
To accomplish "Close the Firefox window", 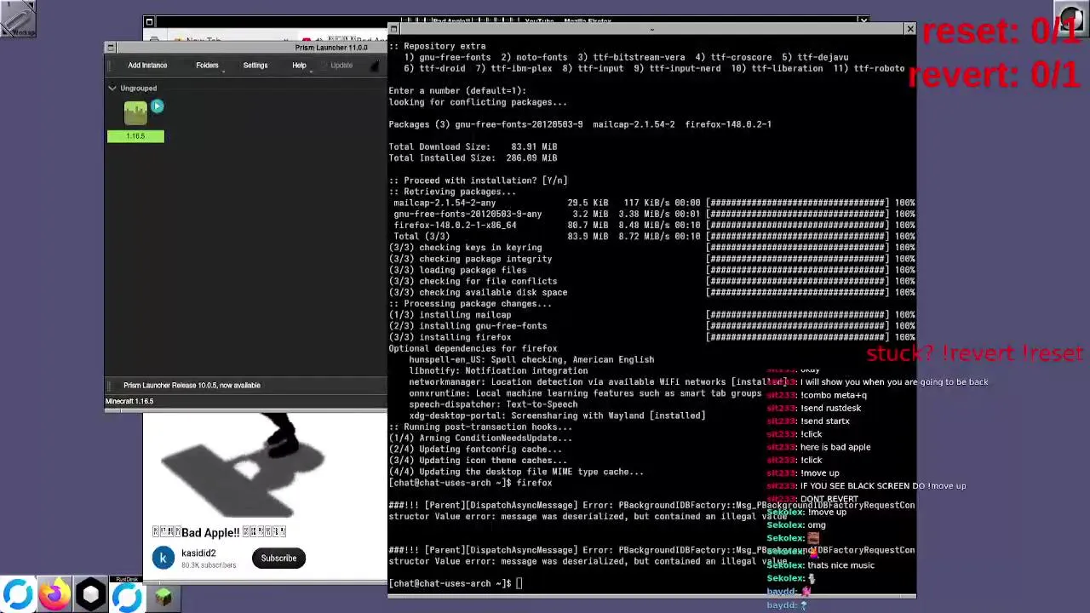I will 863,20.
